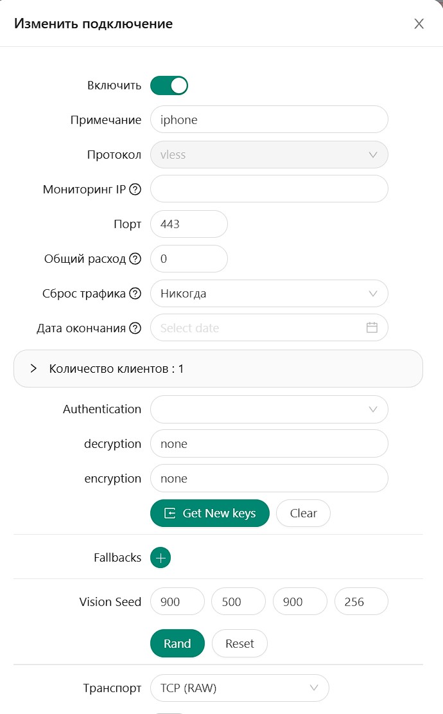Randomize Vision Seed with the Rand button
This screenshot has height=714, width=443.
177,643
